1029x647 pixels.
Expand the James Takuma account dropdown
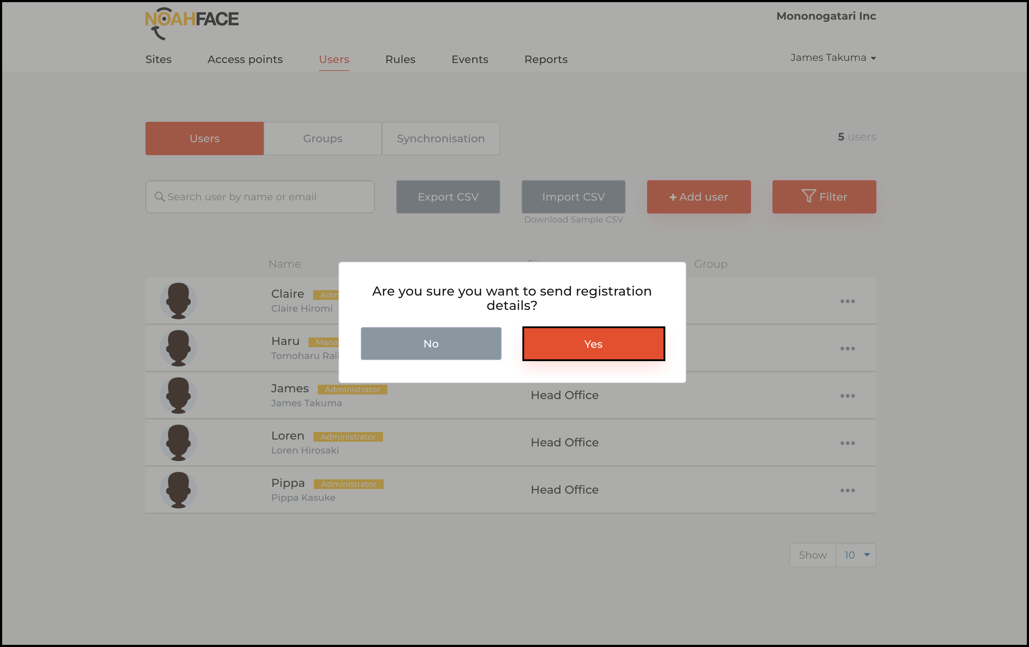(832, 58)
